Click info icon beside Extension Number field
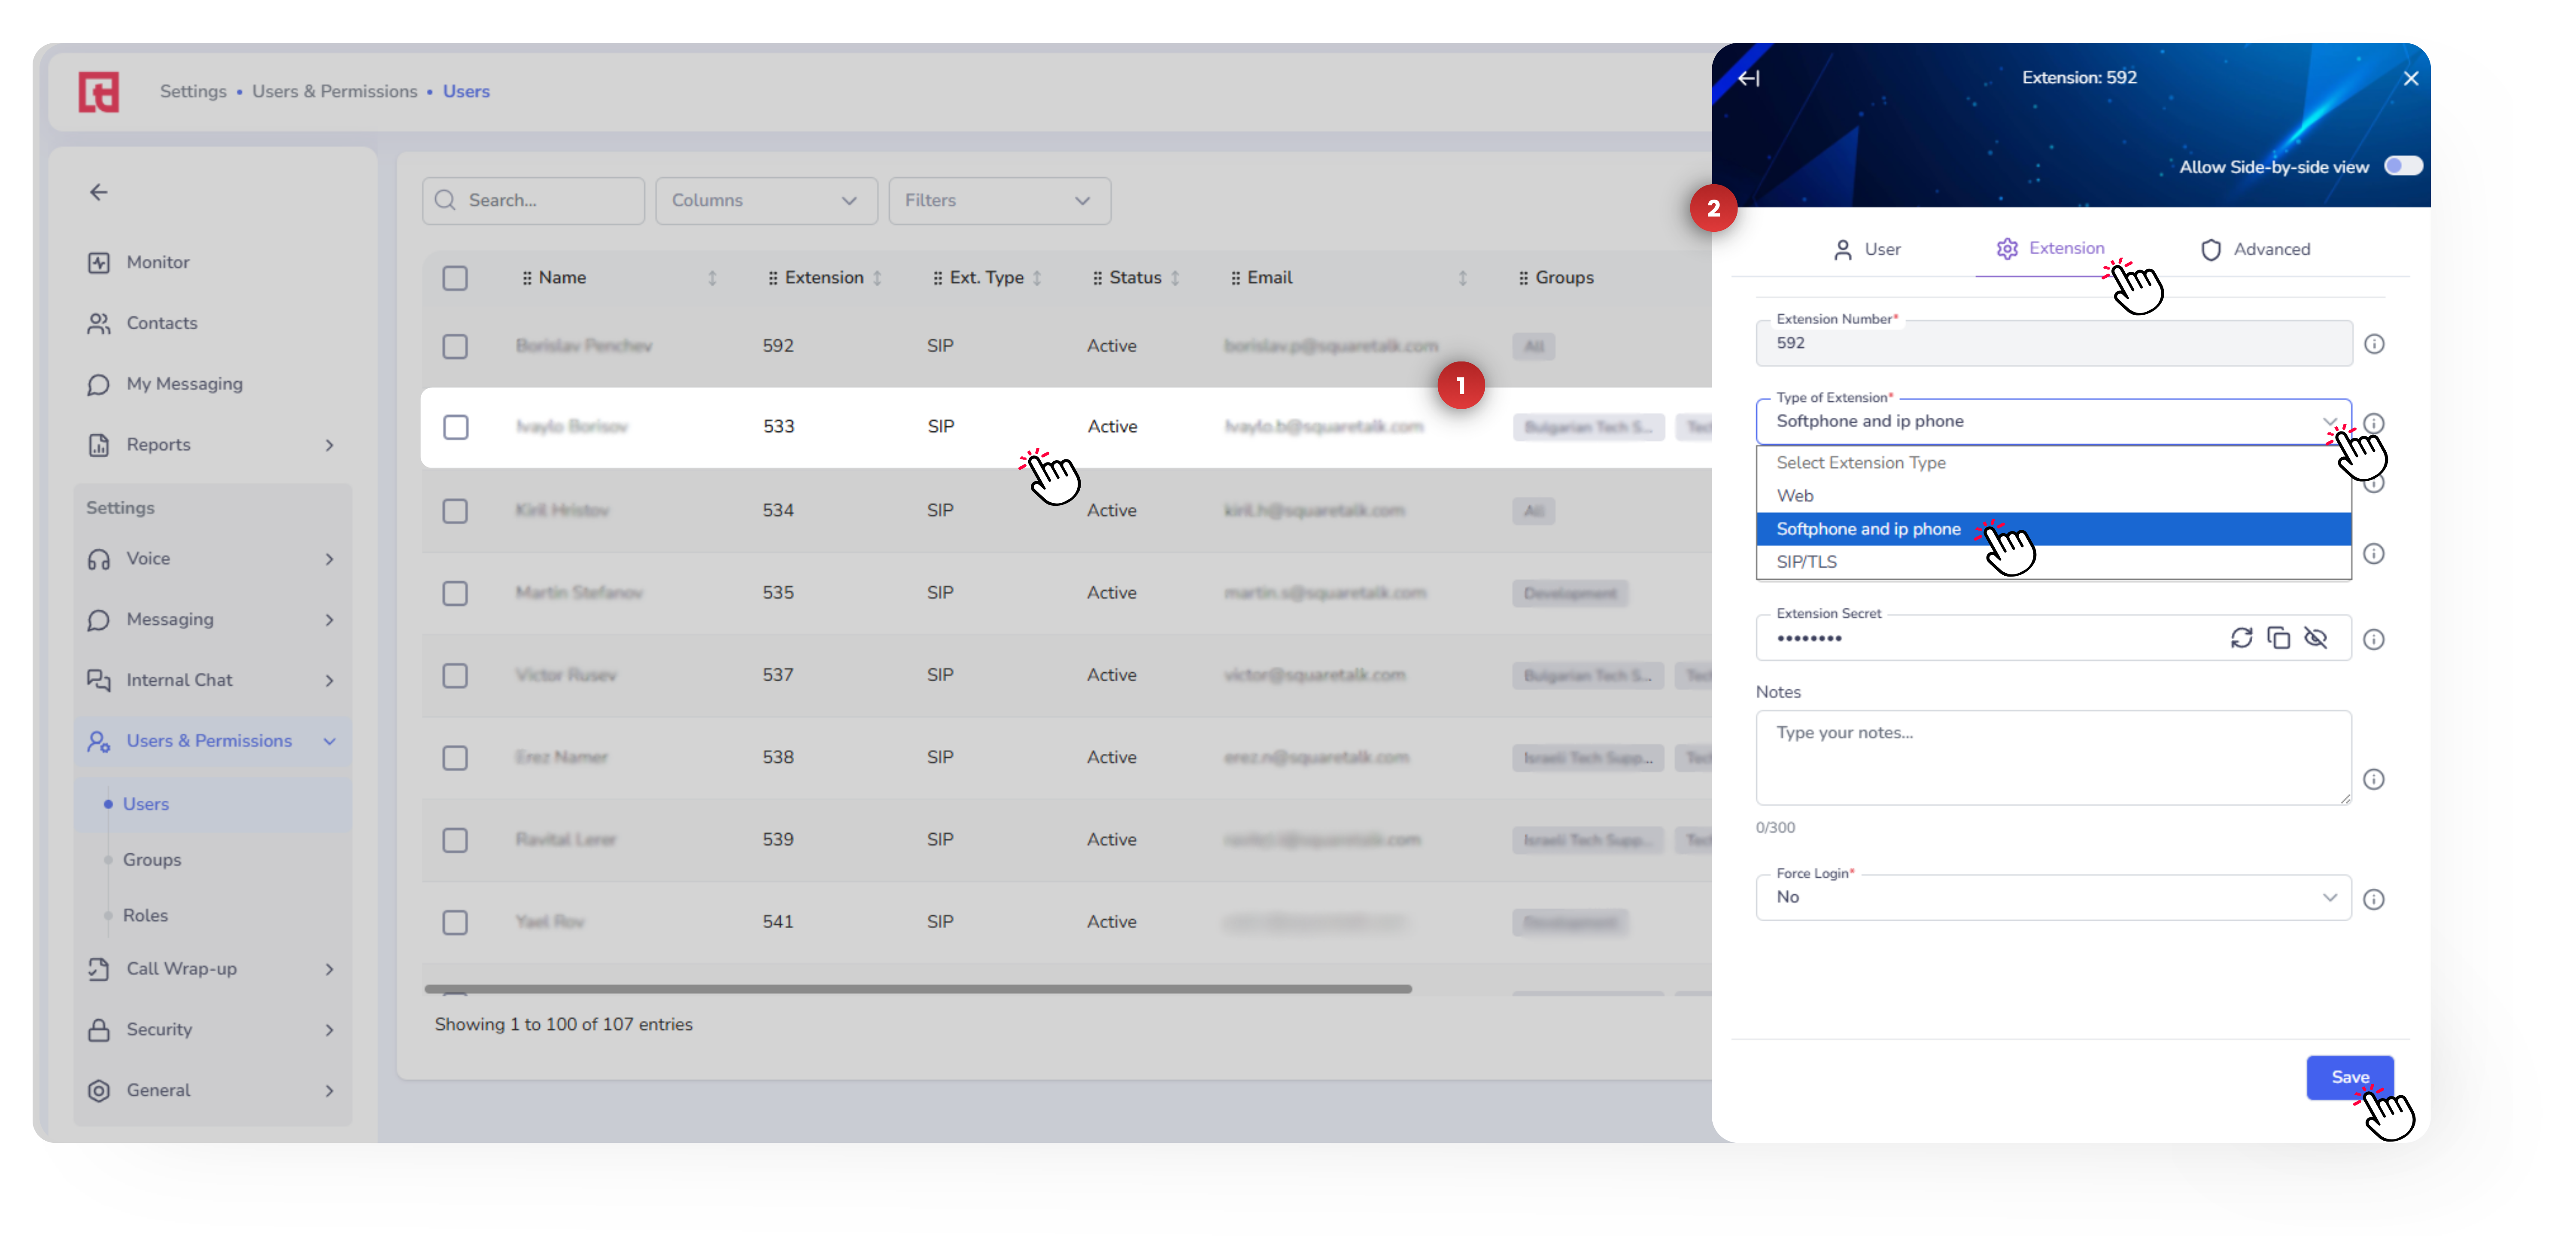Screen dimensions: 2576x1236 2374,344
